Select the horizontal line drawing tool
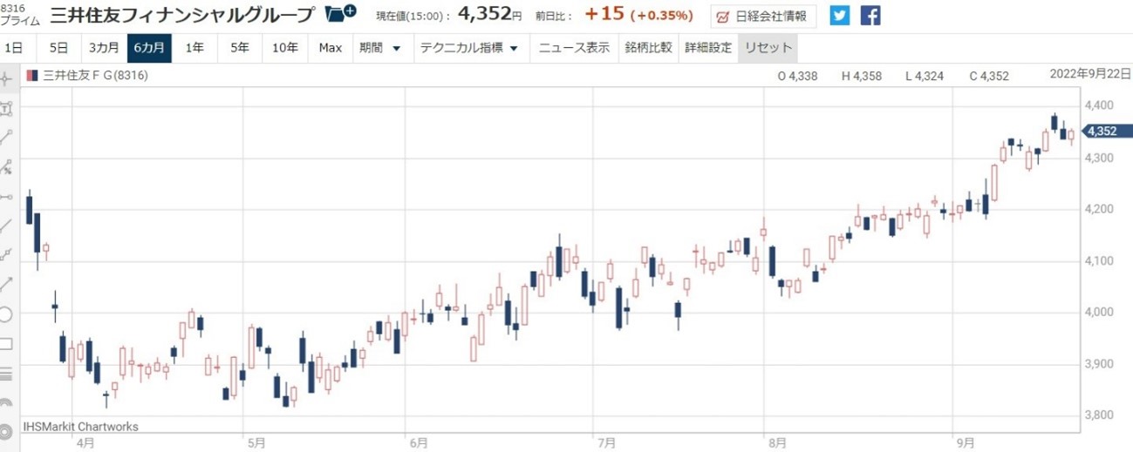This screenshot has height=452, width=1133. pyautogui.click(x=6, y=197)
